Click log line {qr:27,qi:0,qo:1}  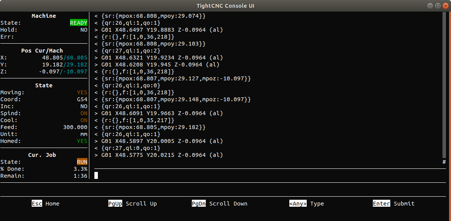pyautogui.click(x=127, y=148)
